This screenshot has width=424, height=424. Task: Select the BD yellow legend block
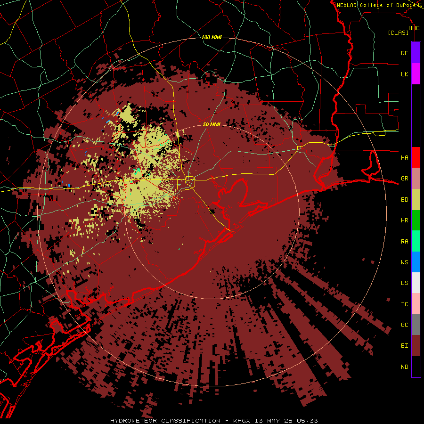coord(416,200)
